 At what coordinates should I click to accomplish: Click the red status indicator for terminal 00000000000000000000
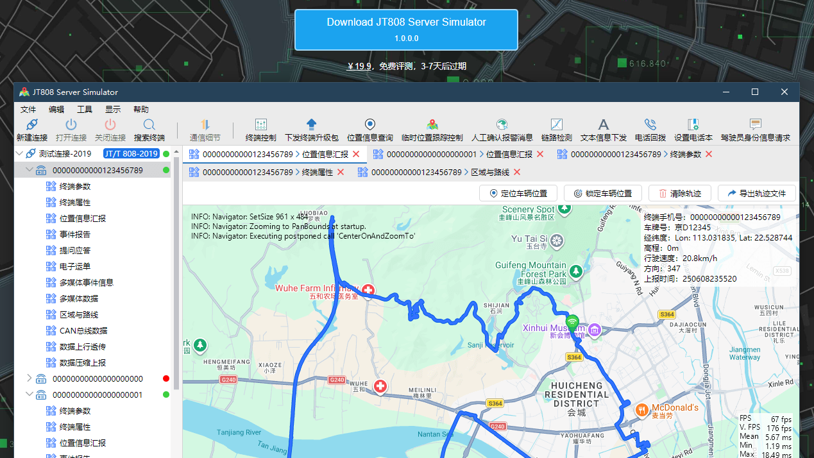point(165,378)
